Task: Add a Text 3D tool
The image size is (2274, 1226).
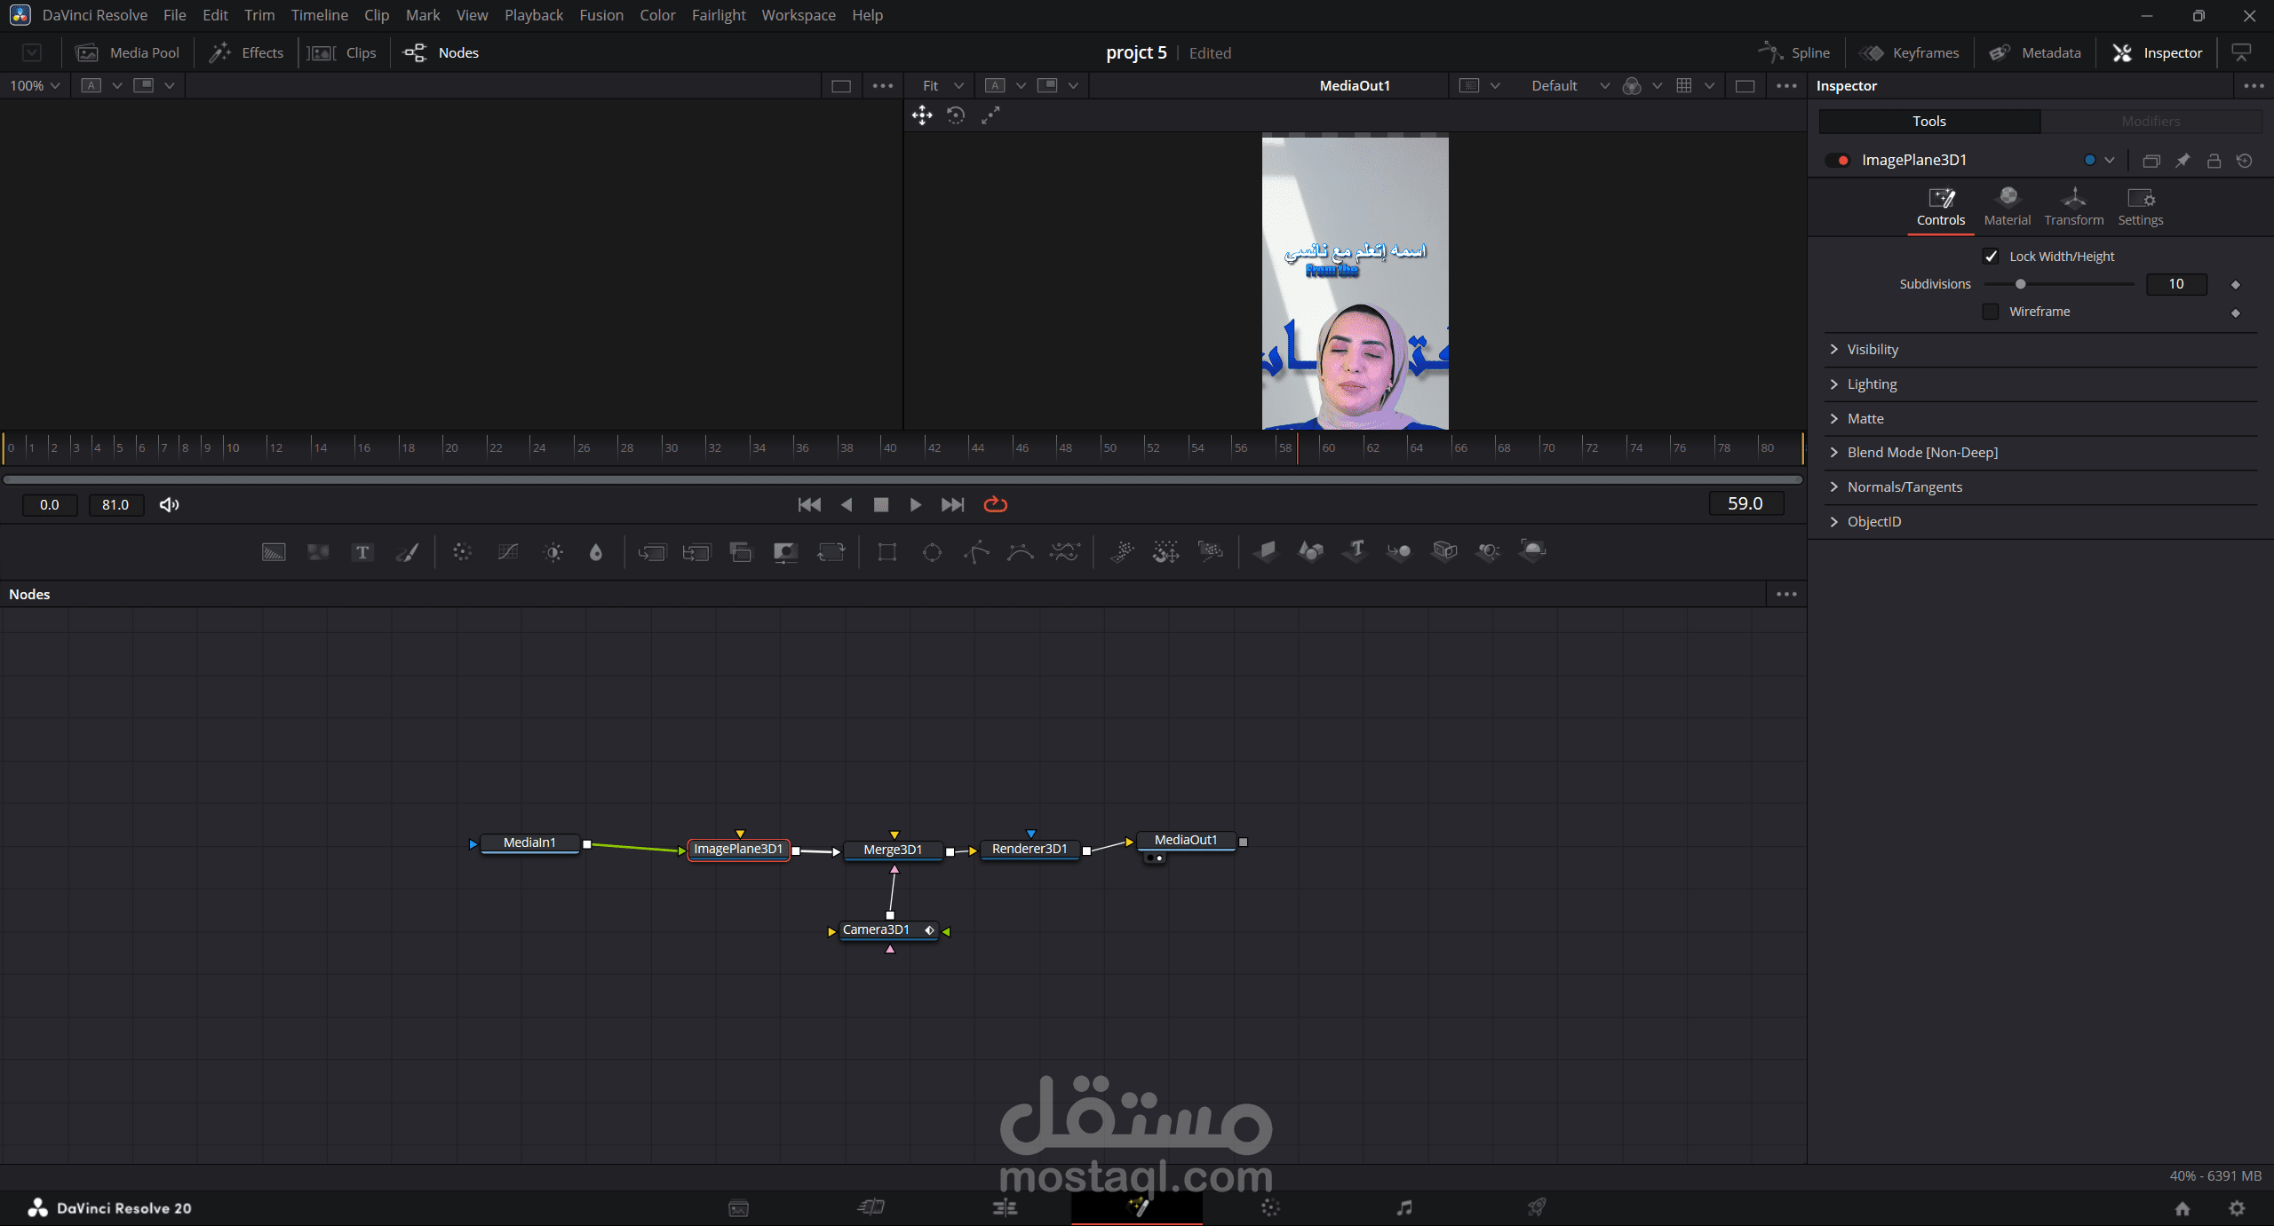Action: pos(1356,551)
